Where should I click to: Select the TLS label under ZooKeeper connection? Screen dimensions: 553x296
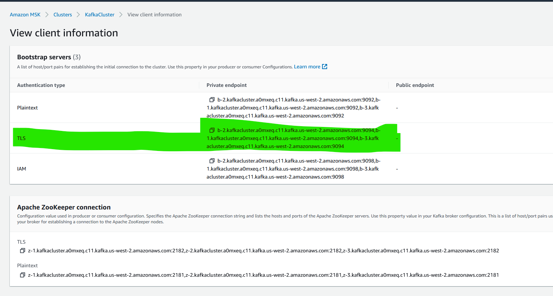tap(21, 242)
